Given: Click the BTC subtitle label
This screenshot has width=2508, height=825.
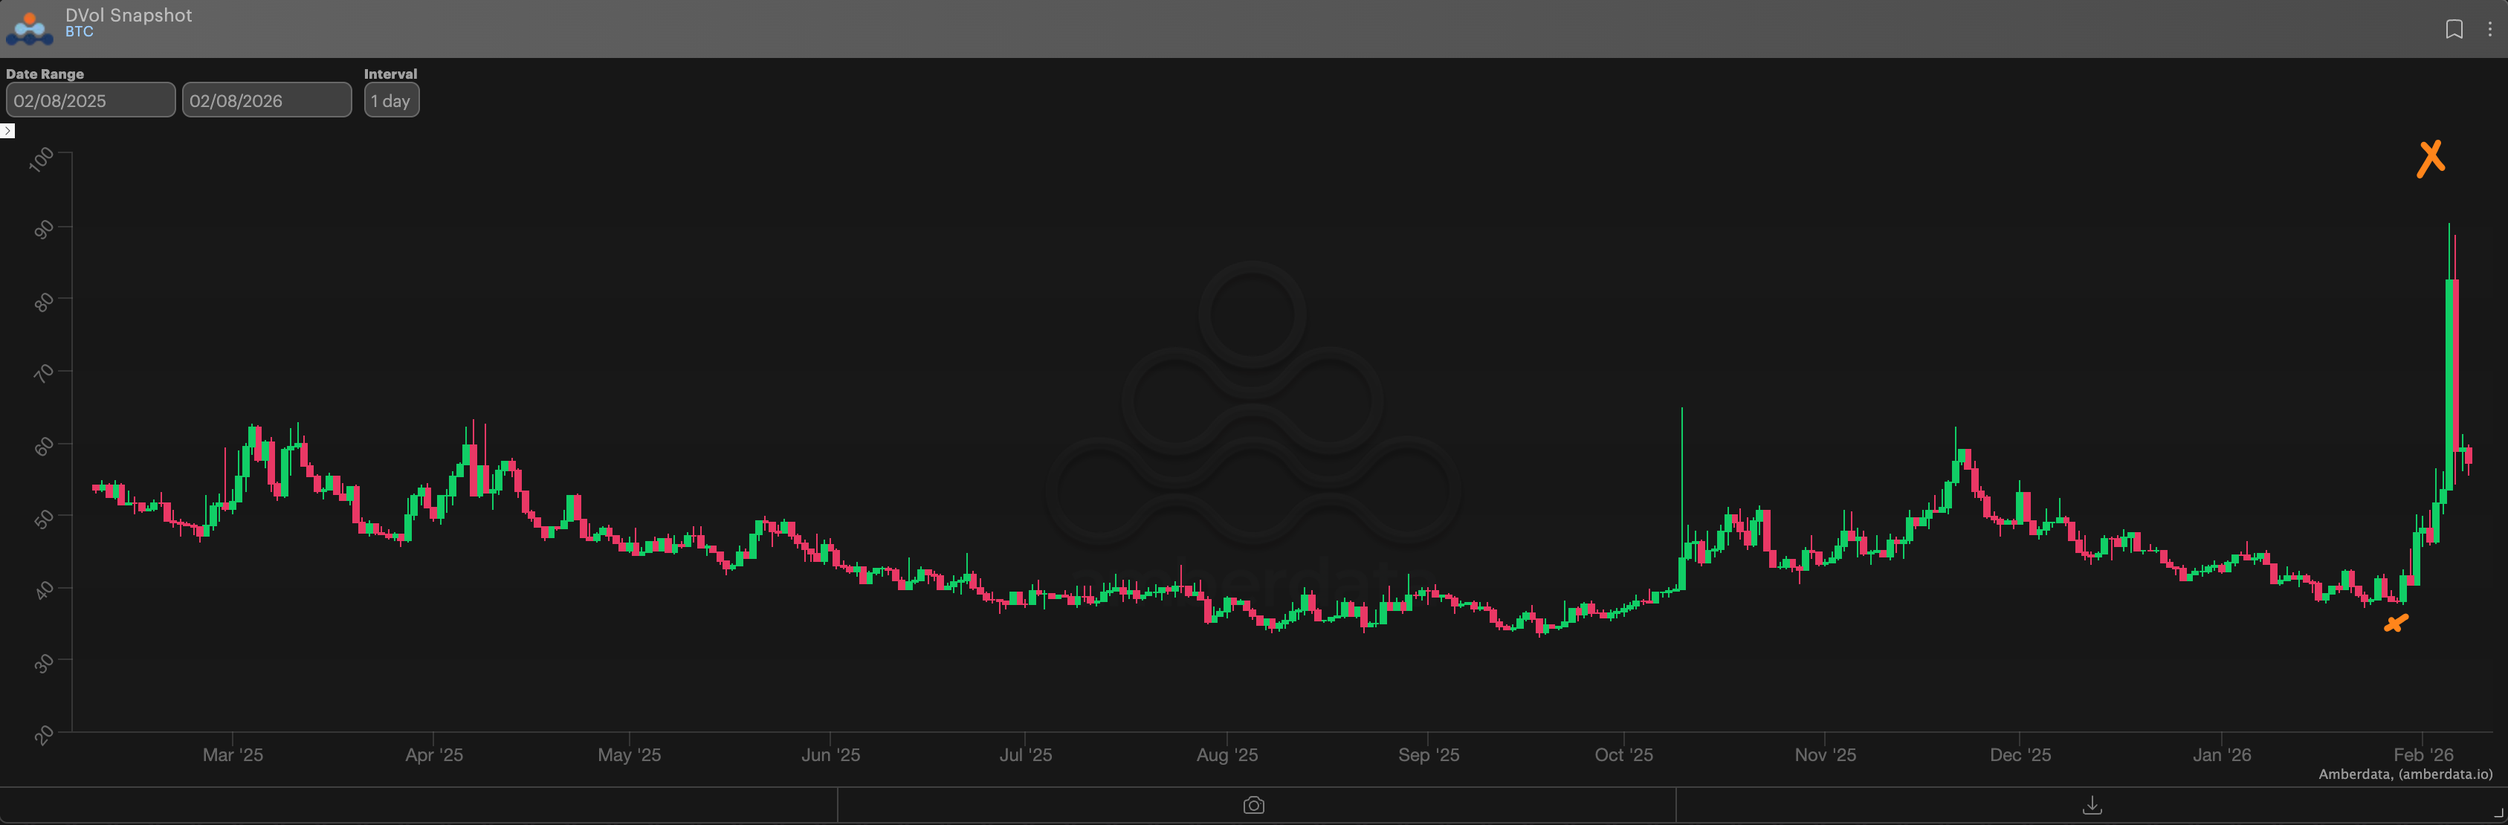Looking at the screenshot, I should (x=79, y=32).
